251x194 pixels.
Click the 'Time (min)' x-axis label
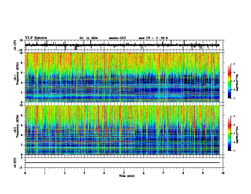(127, 176)
